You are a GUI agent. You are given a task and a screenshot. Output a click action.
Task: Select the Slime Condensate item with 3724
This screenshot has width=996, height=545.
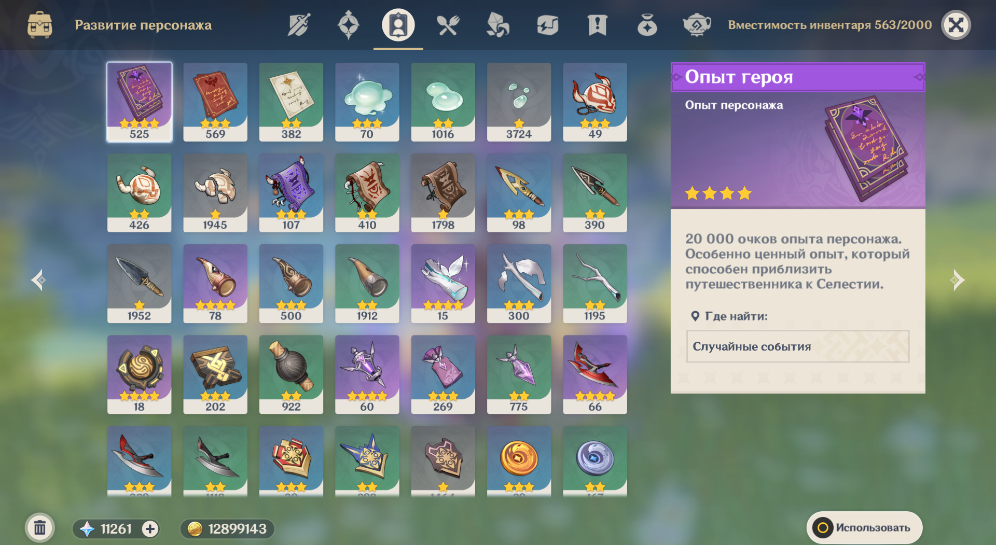(519, 102)
